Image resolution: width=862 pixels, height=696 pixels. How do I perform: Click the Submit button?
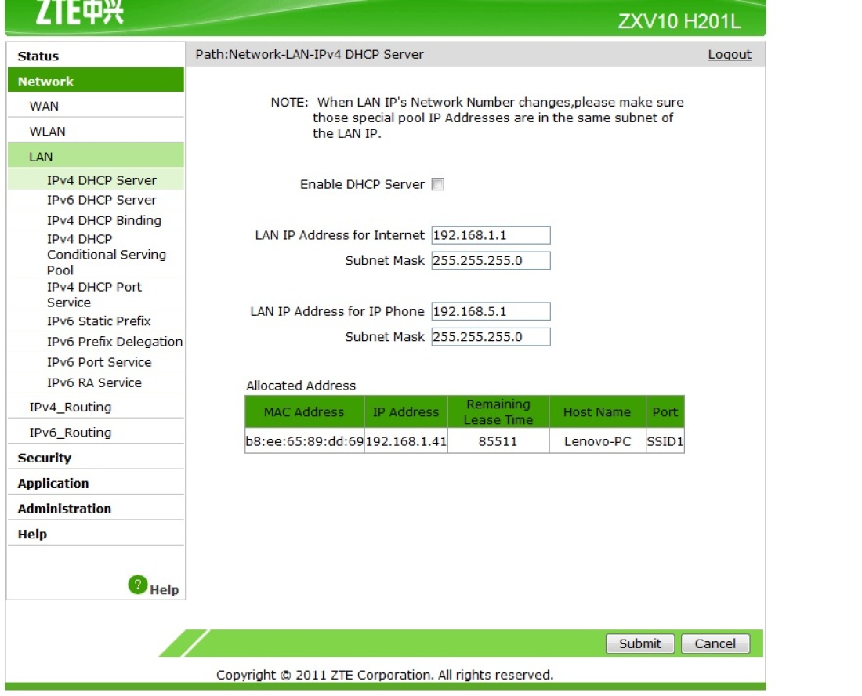639,643
